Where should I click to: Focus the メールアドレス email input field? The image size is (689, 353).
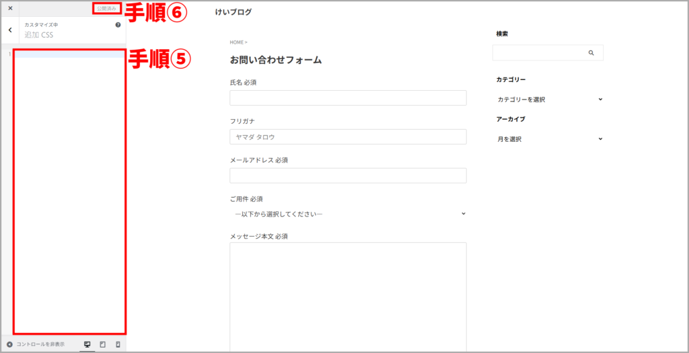348,175
